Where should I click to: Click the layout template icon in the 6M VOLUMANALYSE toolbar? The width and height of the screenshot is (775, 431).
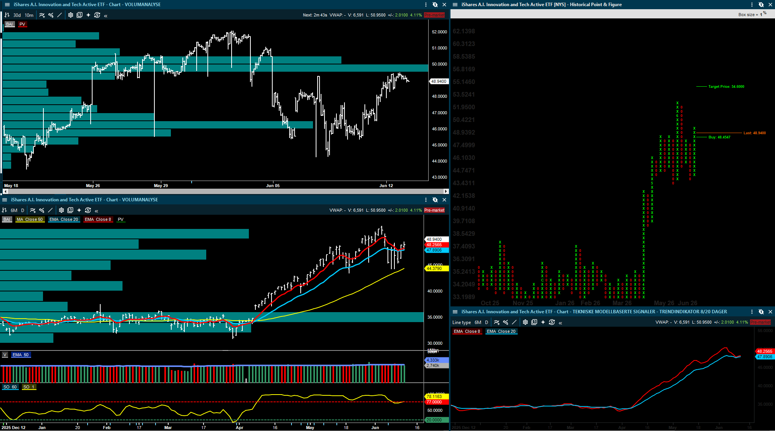70,210
